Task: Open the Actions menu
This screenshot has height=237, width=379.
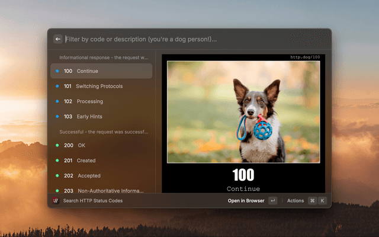Action: (295, 201)
